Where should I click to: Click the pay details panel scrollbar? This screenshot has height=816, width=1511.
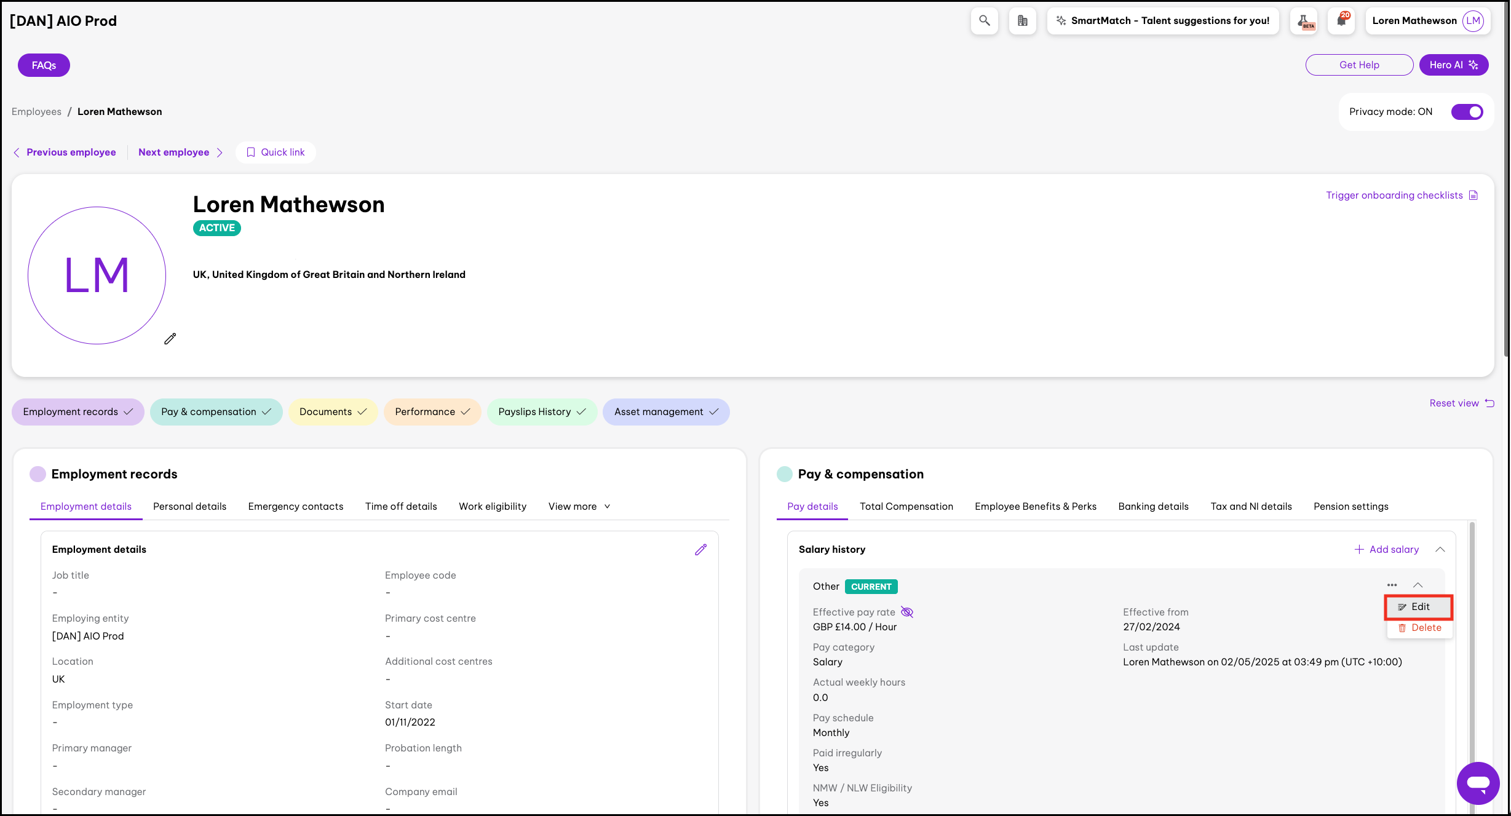1472,646
